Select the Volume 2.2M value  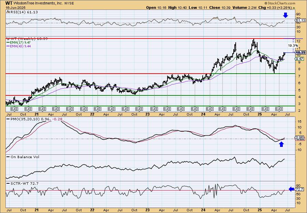[244, 7]
